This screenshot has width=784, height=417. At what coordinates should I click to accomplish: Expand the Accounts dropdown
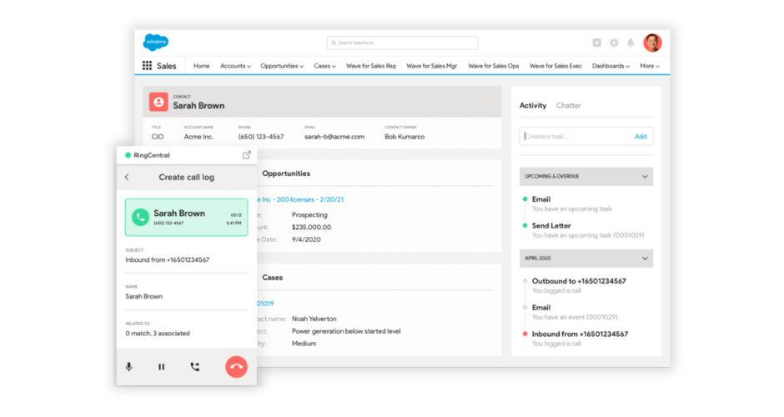point(235,66)
